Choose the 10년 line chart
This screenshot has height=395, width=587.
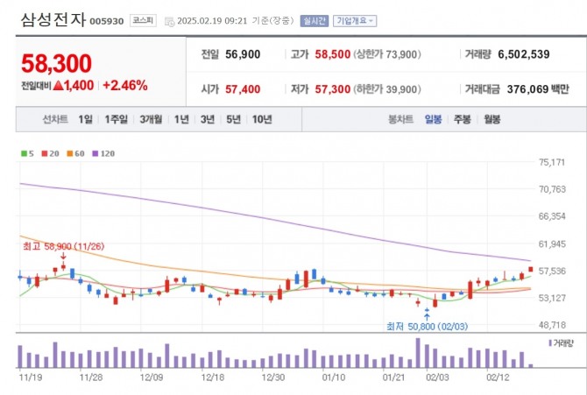pyautogui.click(x=262, y=119)
